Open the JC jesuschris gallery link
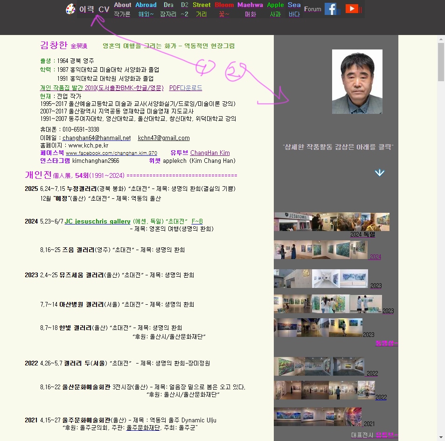This screenshot has height=441, width=445. [x=97, y=221]
